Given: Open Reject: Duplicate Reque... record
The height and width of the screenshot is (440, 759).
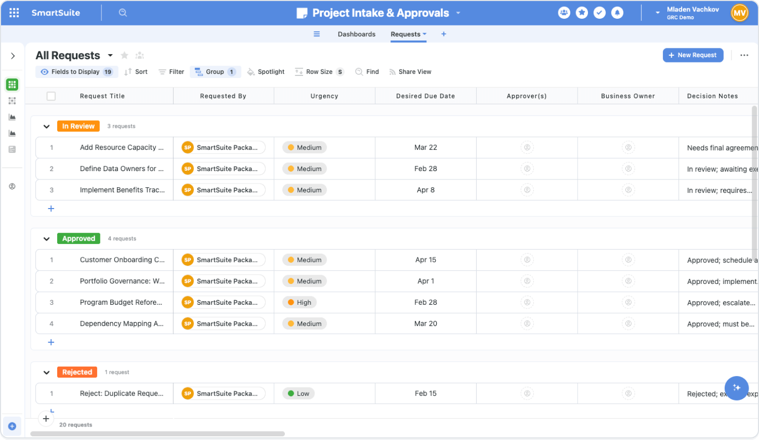Looking at the screenshot, I should click(x=122, y=394).
